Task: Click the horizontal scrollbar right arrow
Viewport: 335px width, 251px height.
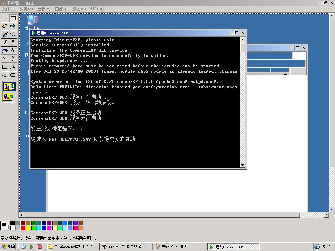Action: tap(326, 215)
